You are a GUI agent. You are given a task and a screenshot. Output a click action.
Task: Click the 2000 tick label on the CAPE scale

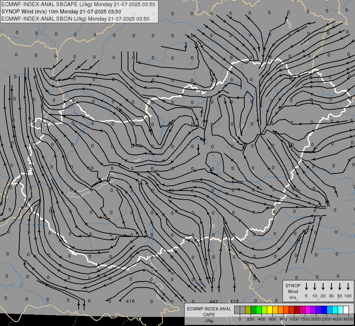316,319
